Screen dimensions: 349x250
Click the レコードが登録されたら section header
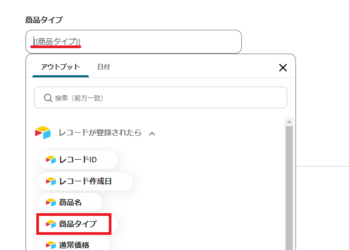click(100, 133)
